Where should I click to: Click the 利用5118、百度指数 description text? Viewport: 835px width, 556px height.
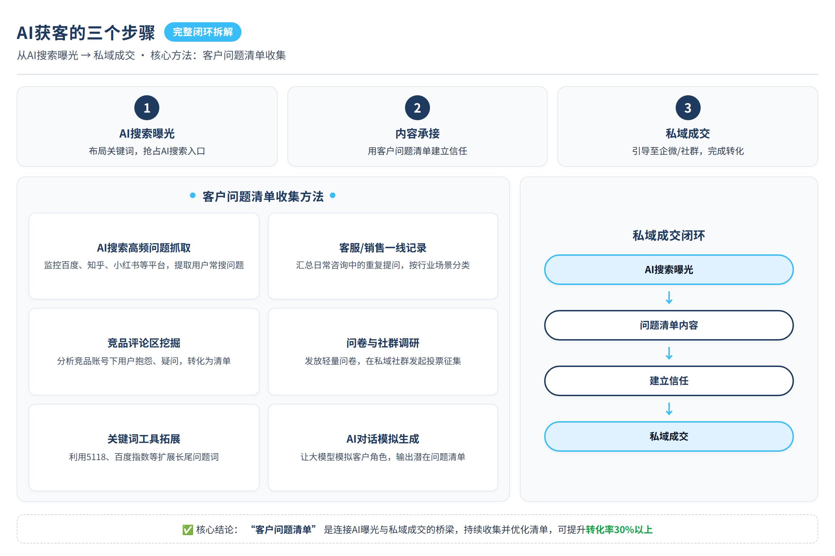tap(144, 457)
